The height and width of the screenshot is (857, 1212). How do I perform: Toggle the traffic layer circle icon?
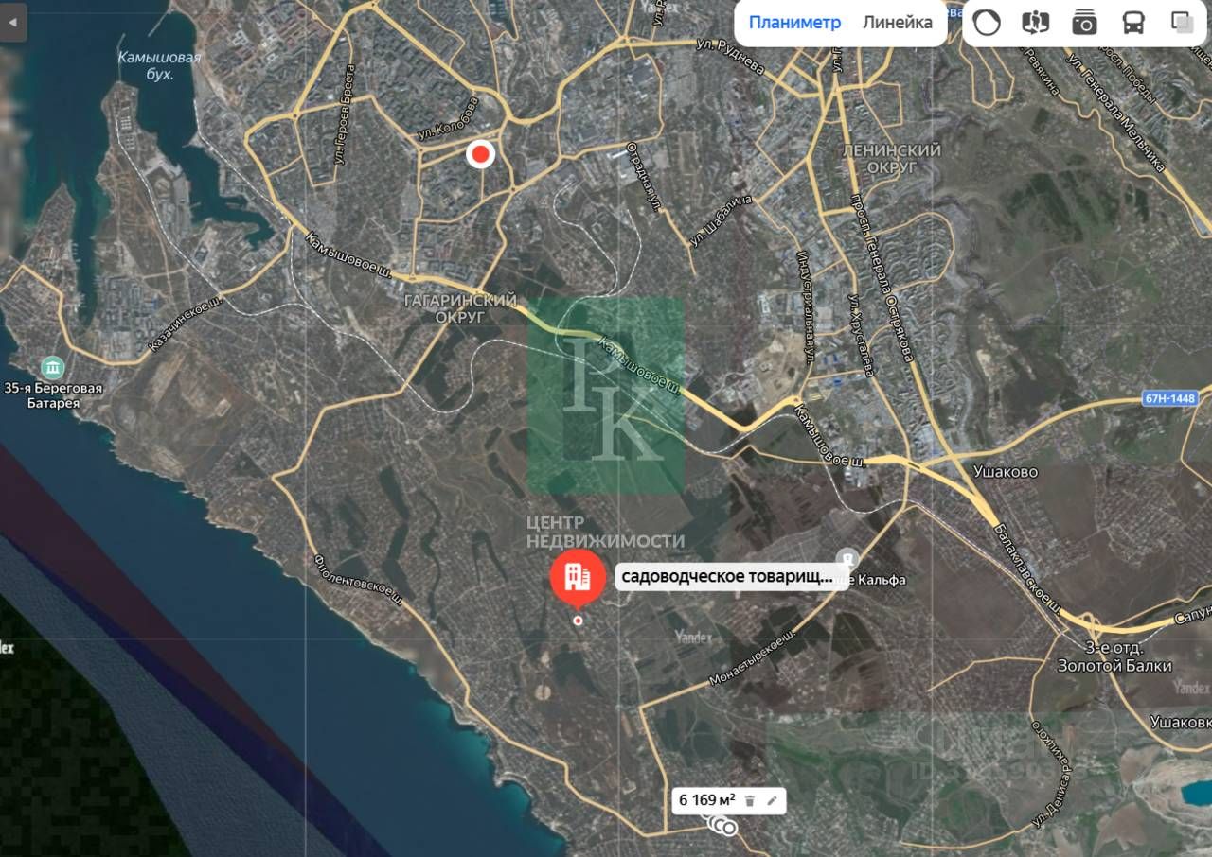[987, 23]
